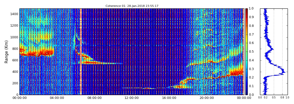The image size is (294, 104).
Task: Click the red high-coherence patch near 400 km at day end
Action: (x=237, y=72)
